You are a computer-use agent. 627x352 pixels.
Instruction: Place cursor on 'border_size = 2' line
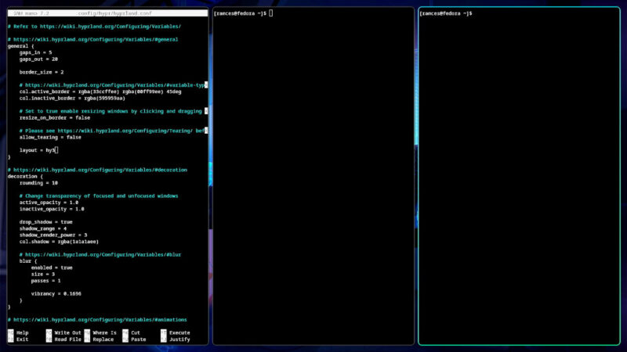tap(42, 72)
